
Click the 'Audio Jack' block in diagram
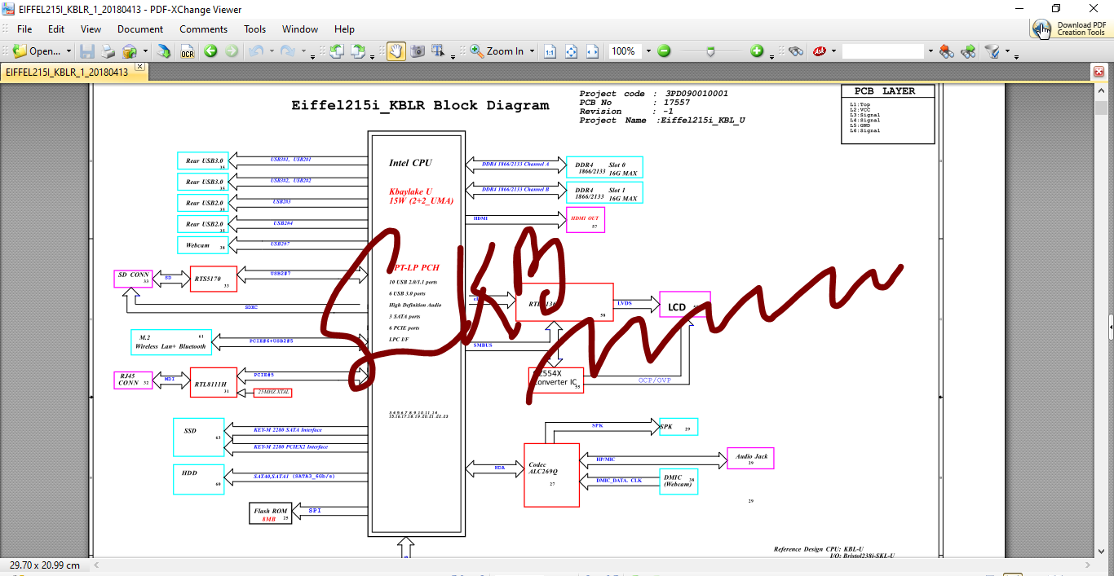750,459
